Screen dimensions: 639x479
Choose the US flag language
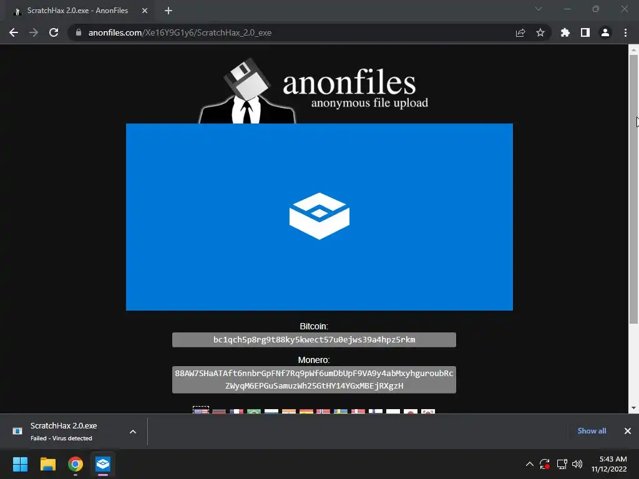pos(201,410)
